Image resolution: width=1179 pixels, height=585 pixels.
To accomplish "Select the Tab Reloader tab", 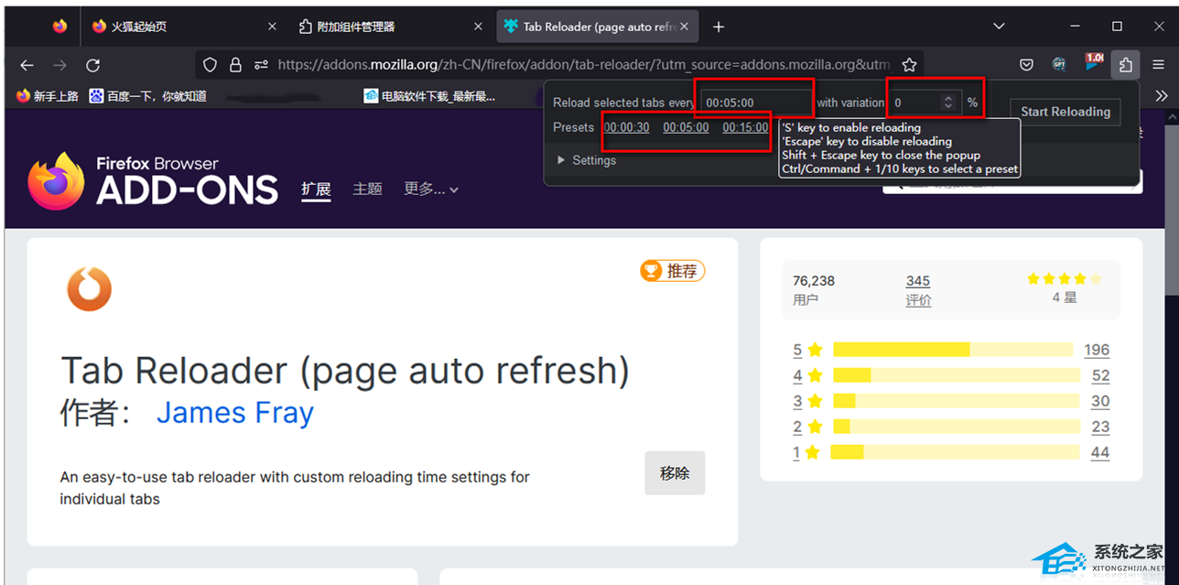I will tap(599, 27).
